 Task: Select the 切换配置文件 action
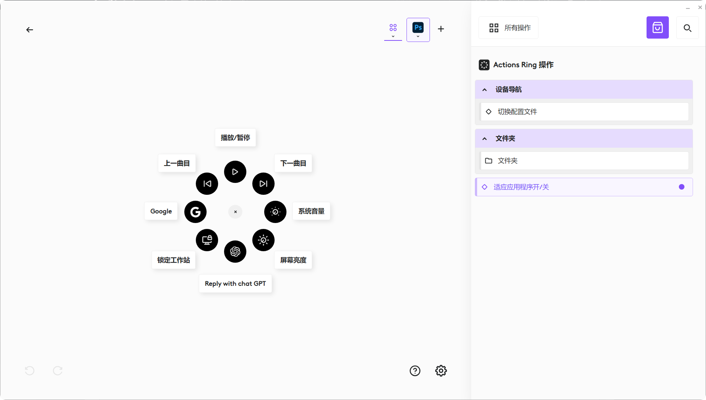(584, 112)
